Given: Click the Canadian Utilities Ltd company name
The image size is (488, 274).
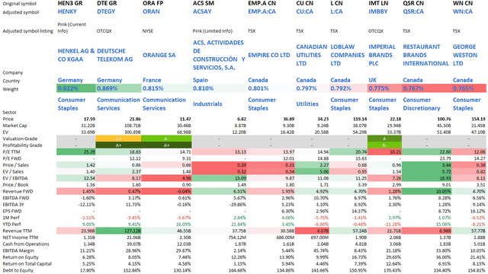Looking at the screenshot, I should click(312, 55).
